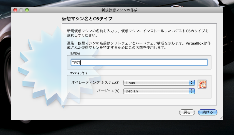This screenshot has height=135, width=234.
Task: Click the 戻る (Back) button
Action: click(x=187, y=112)
